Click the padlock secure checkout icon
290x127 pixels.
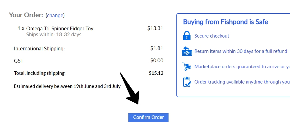click(187, 36)
